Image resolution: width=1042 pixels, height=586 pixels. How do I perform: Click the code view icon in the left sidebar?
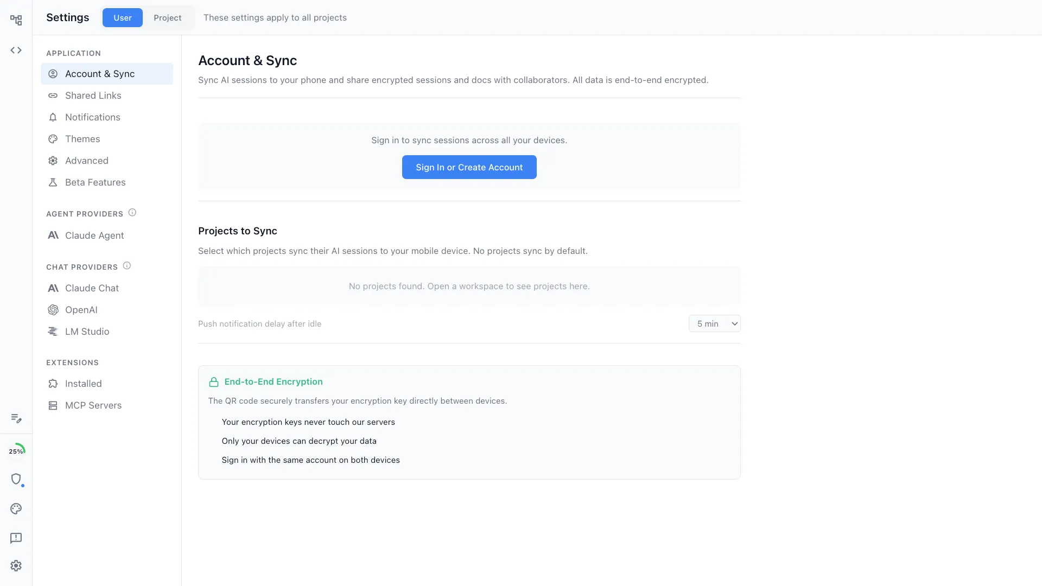coord(16,50)
